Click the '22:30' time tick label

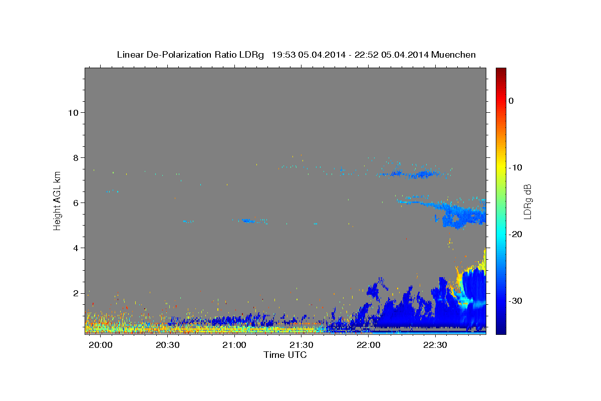pos(435,345)
